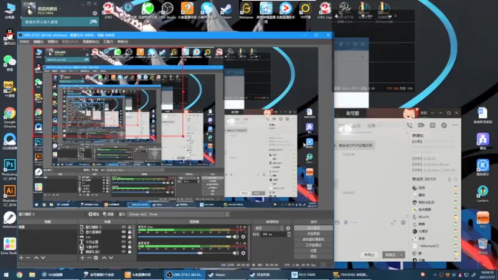
Task: Open 场景集合(S) menu in OBS
Action: [90, 42]
